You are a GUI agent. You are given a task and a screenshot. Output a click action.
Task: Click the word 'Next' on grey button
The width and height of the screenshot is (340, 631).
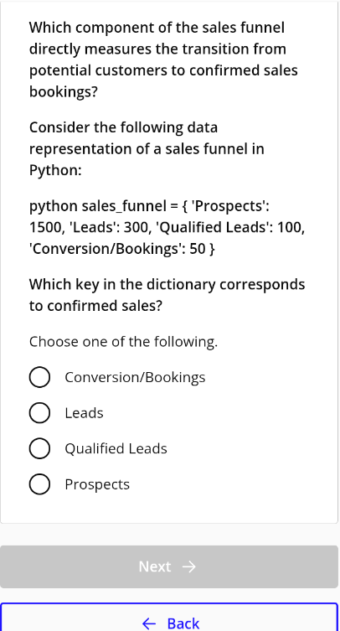coord(155,566)
